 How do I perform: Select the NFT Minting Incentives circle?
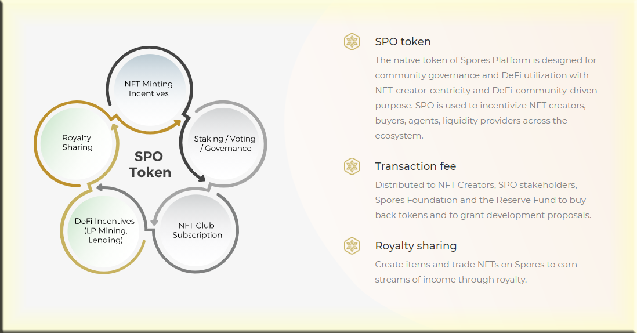(149, 89)
